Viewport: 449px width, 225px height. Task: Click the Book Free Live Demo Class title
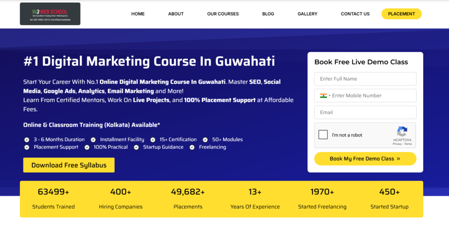tap(361, 62)
